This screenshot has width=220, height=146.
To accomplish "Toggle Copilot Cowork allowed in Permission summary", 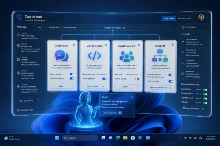I will 205,98.
